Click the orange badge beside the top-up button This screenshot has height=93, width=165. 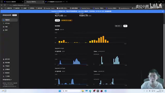(67, 20)
